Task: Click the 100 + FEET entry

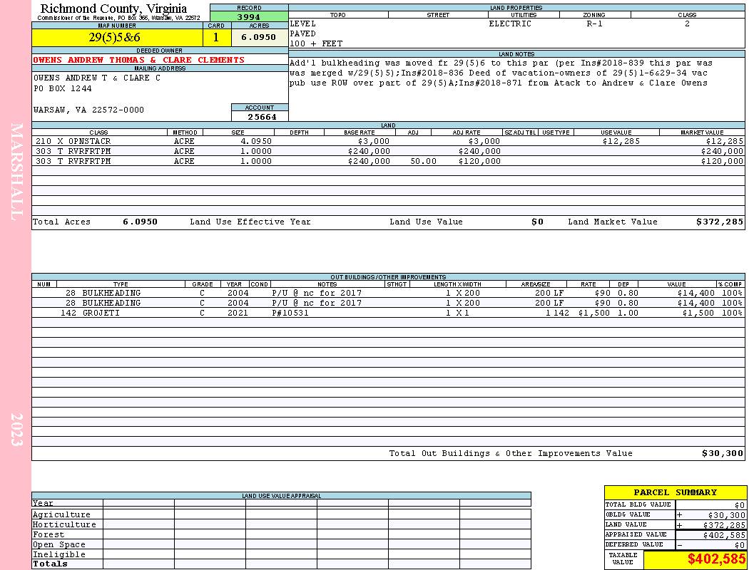Action: point(316,44)
